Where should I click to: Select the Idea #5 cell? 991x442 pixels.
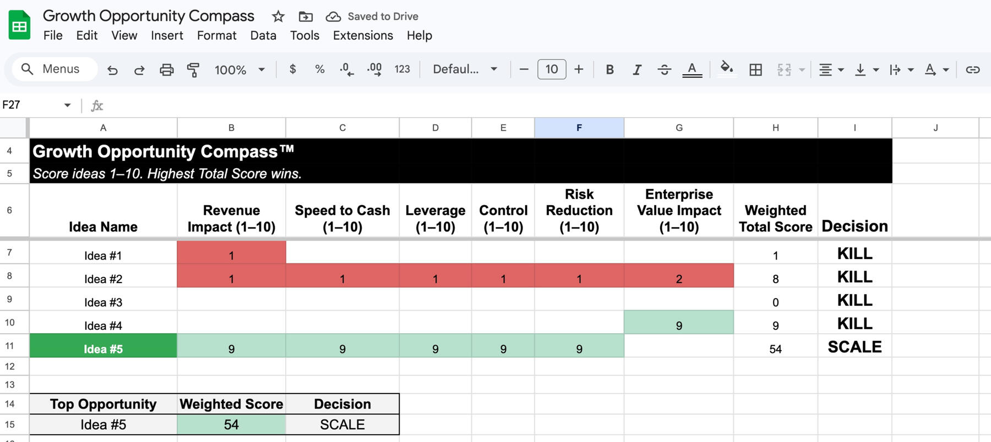[103, 349]
